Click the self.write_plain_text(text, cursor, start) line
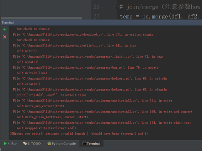Viewport: 202px width, 151px height. click(52, 117)
